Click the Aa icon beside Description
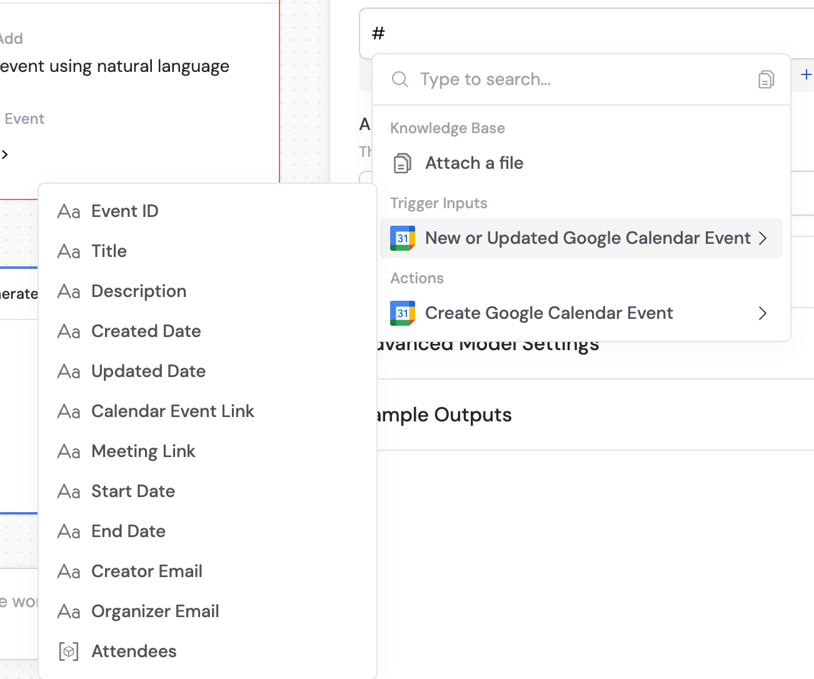 click(68, 291)
